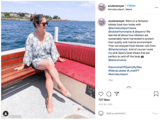View the 727 likes list

pyautogui.click(x=104, y=100)
